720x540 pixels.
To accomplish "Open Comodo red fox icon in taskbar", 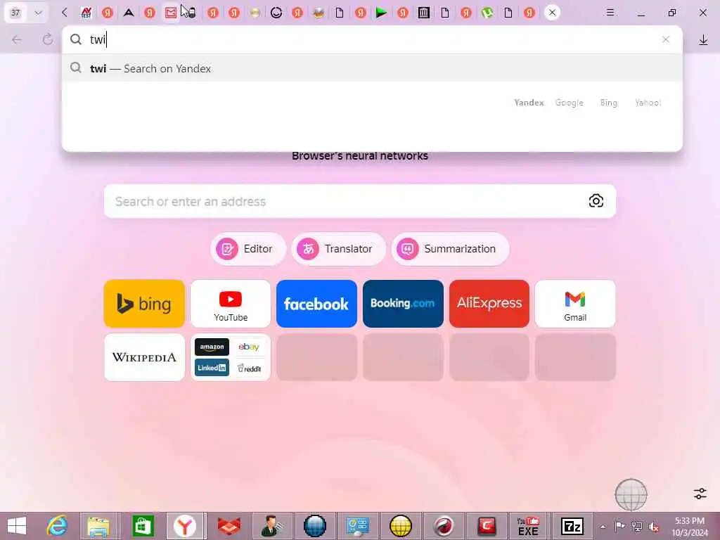I will coord(229,526).
